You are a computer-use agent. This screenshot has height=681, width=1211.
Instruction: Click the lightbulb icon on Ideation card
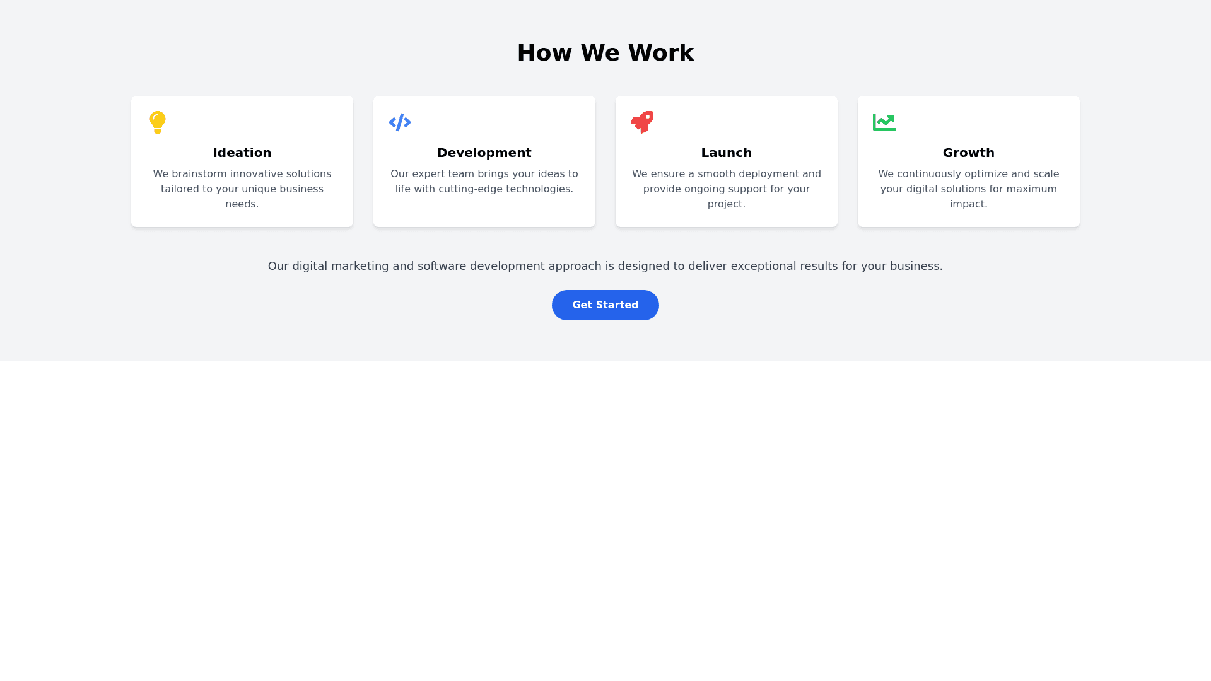pos(158,122)
